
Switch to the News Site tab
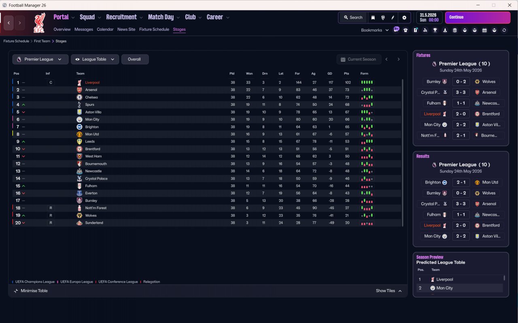[x=126, y=29]
